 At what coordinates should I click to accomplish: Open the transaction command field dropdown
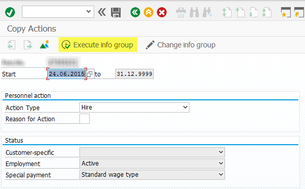coord(89,12)
